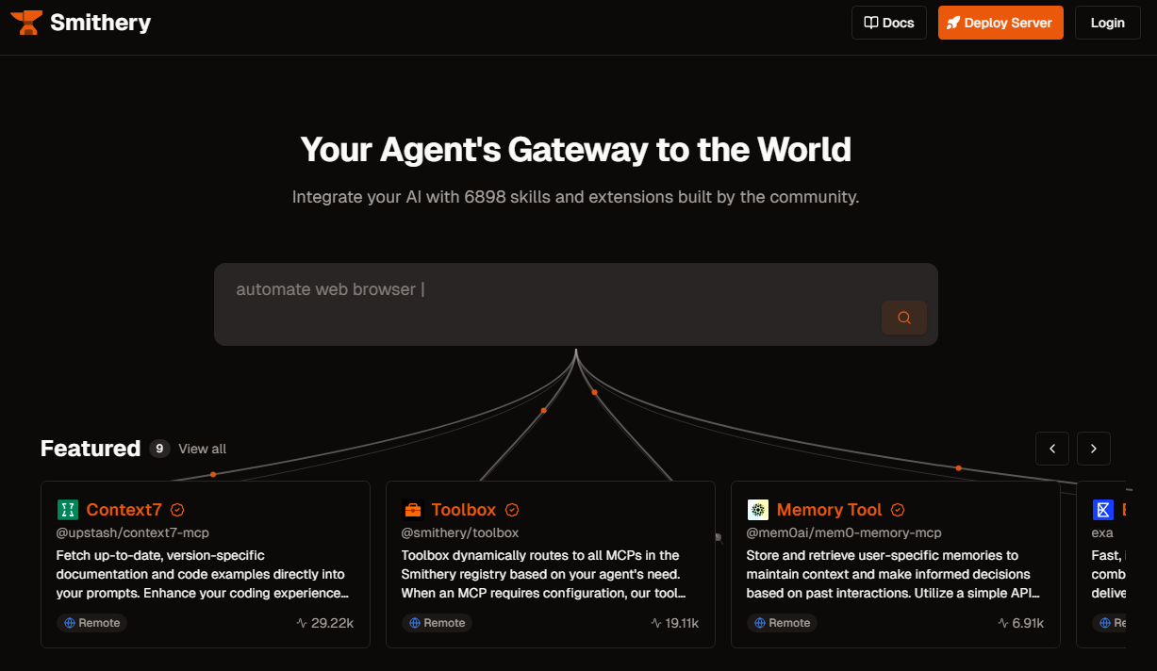This screenshot has height=671, width=1157.
Task: Open the Login page
Action: (x=1107, y=23)
